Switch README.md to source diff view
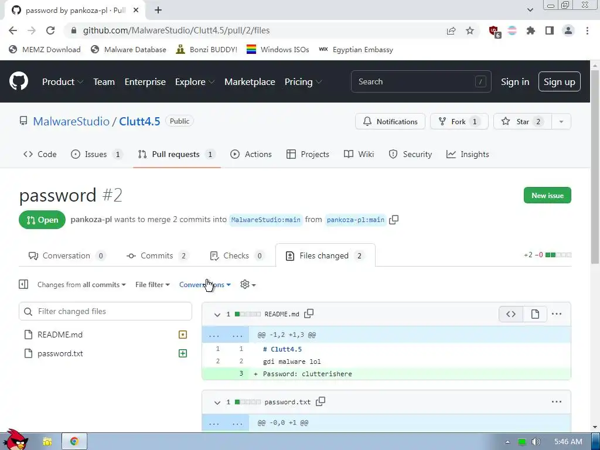The height and width of the screenshot is (450, 600). pos(511,314)
